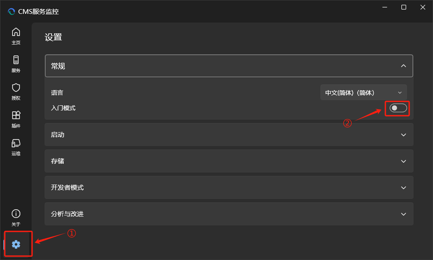Click the 语言 label text
Image resolution: width=433 pixels, height=260 pixels.
coord(57,93)
